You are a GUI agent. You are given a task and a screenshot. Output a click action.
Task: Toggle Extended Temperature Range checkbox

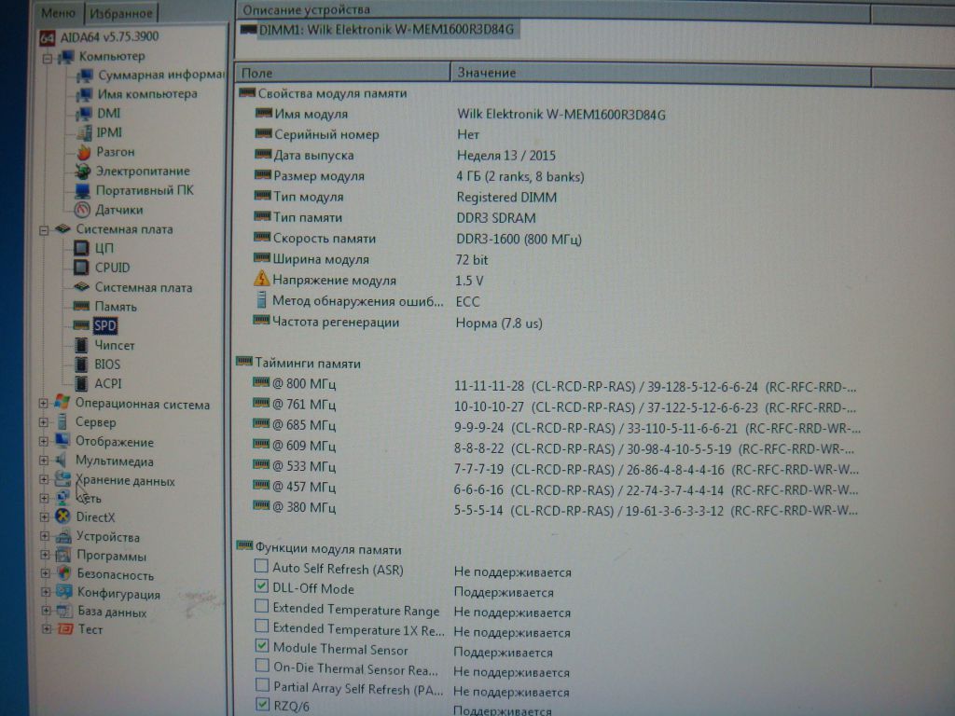point(261,606)
